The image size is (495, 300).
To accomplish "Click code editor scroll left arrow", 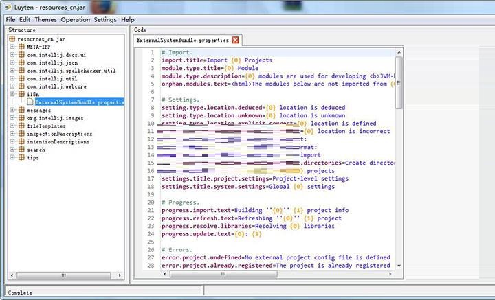I will pos(164,274).
